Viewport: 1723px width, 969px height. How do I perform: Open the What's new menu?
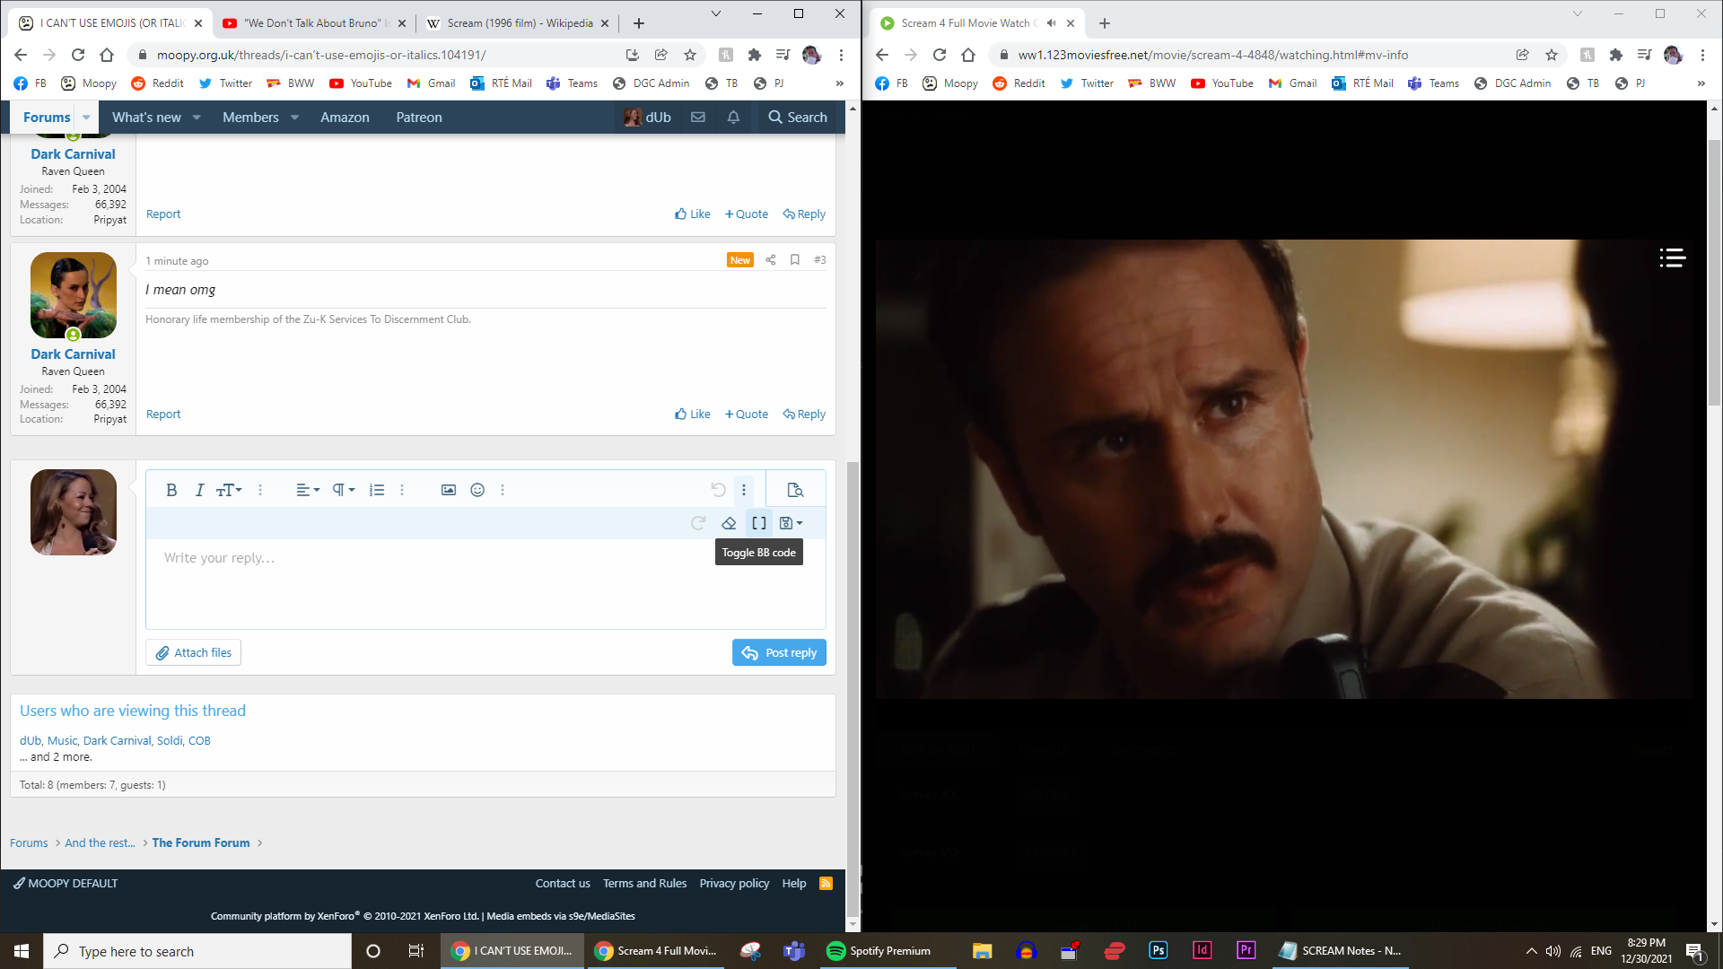click(146, 118)
